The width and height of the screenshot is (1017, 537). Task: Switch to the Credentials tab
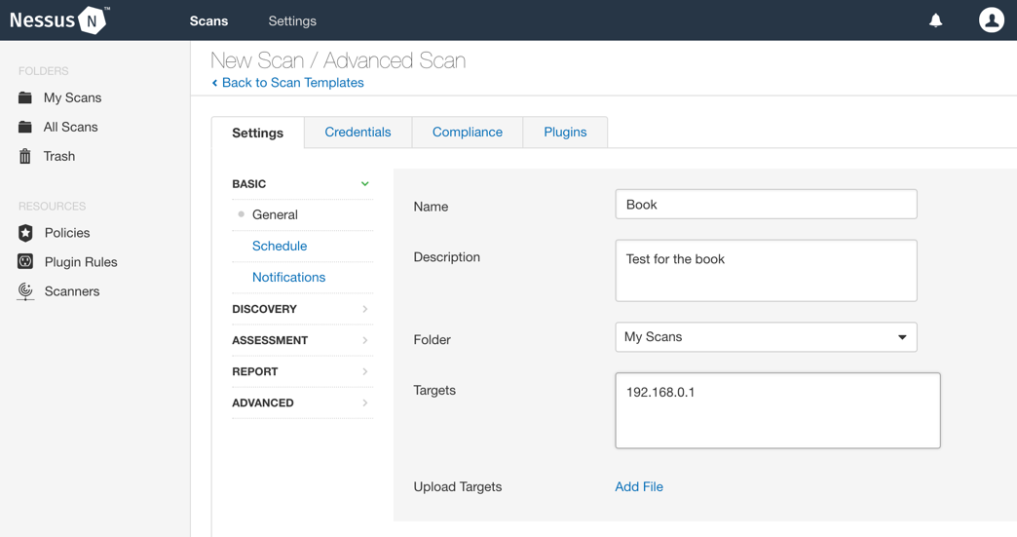[358, 133]
